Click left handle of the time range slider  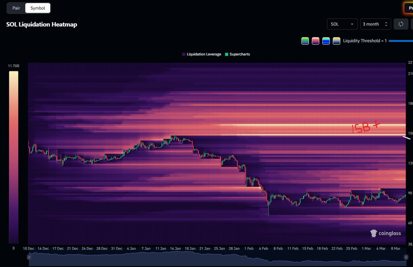coord(29,257)
